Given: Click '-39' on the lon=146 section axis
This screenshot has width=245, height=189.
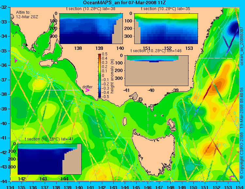Looking at the screenshot, I should coord(175,90).
